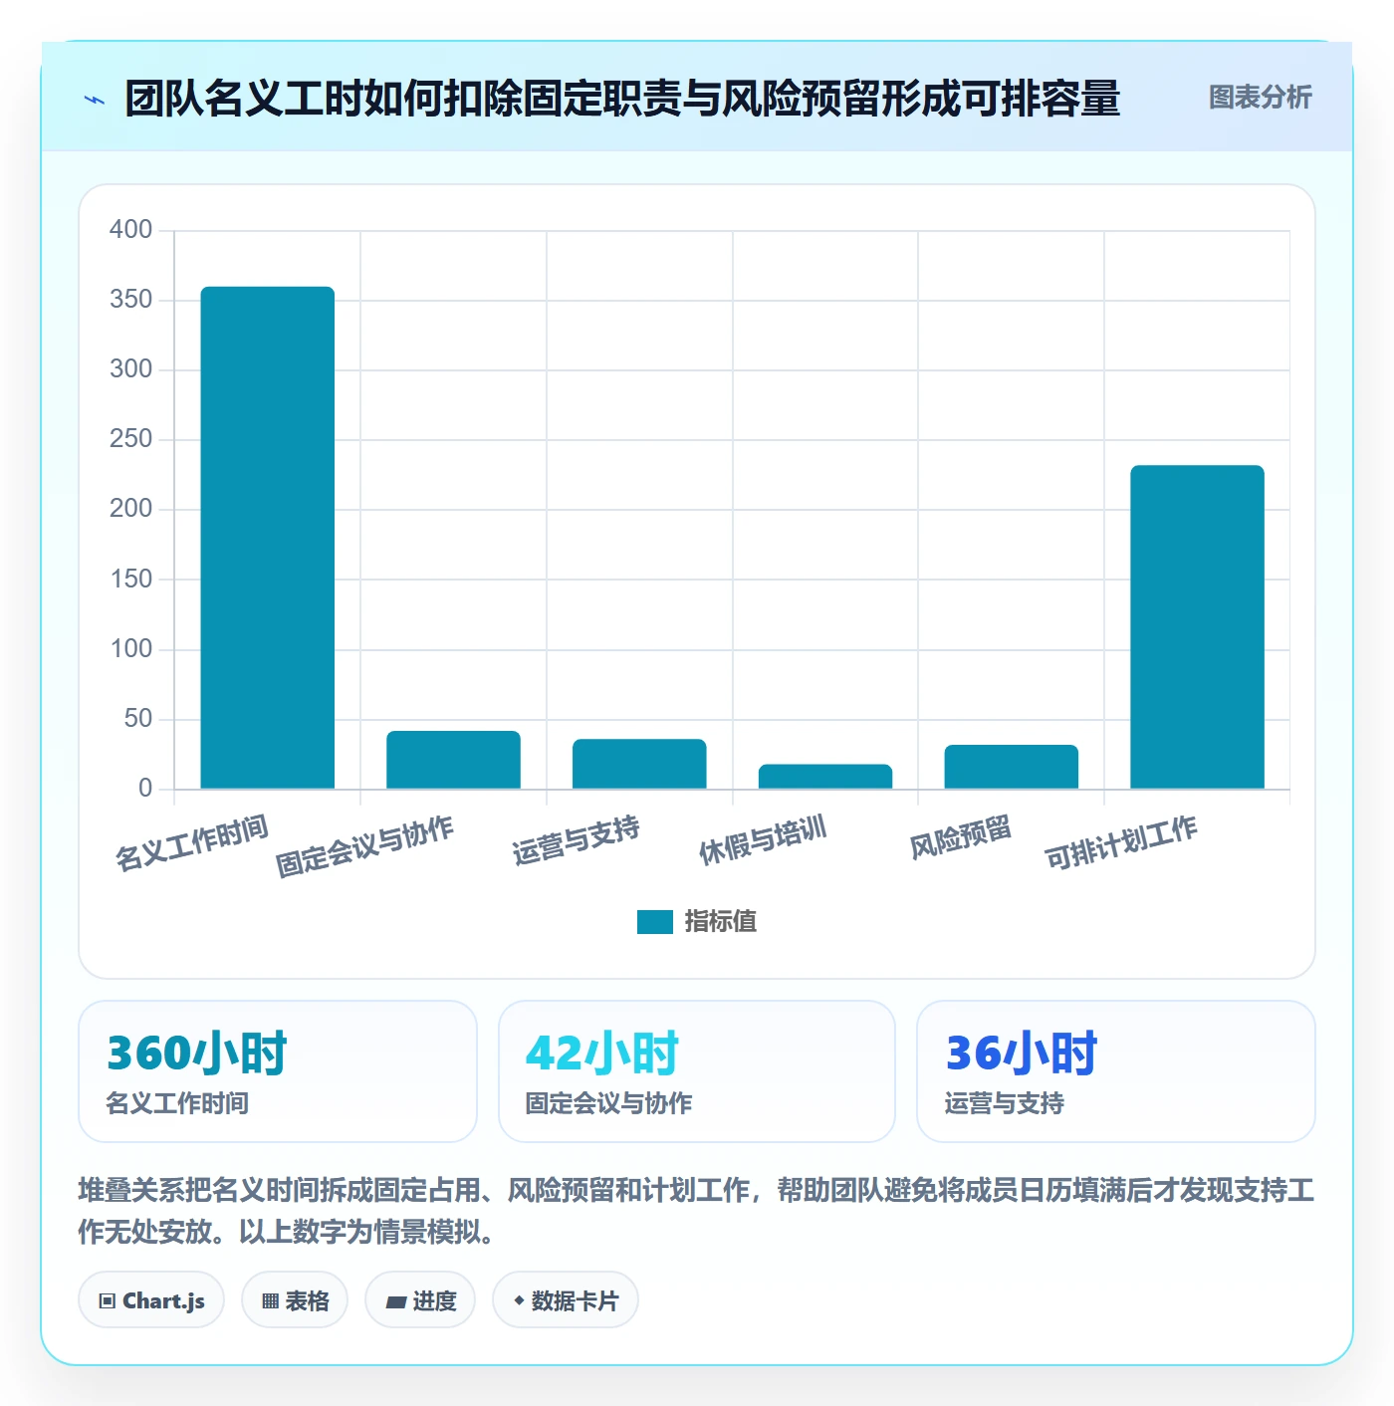Open the 36小时 运营与支持 card
1394x1406 pixels.
[x=1115, y=1071]
